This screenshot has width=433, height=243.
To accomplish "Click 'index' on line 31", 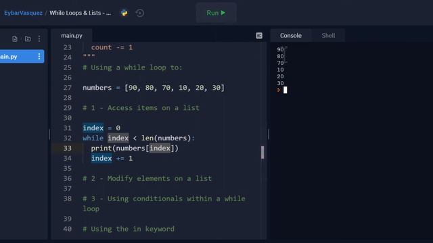I will (93, 128).
